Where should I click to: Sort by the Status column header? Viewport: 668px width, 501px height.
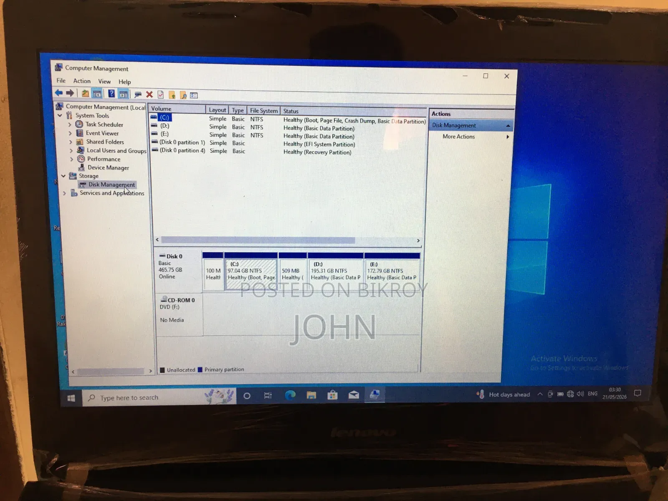coord(353,111)
